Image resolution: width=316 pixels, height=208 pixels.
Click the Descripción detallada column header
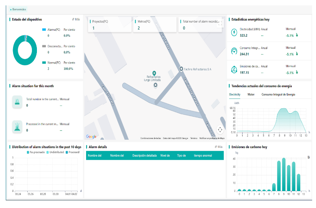(x=144, y=155)
